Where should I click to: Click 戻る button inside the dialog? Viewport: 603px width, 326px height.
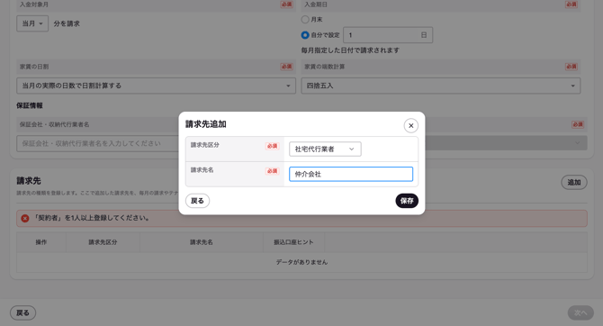coord(197,201)
